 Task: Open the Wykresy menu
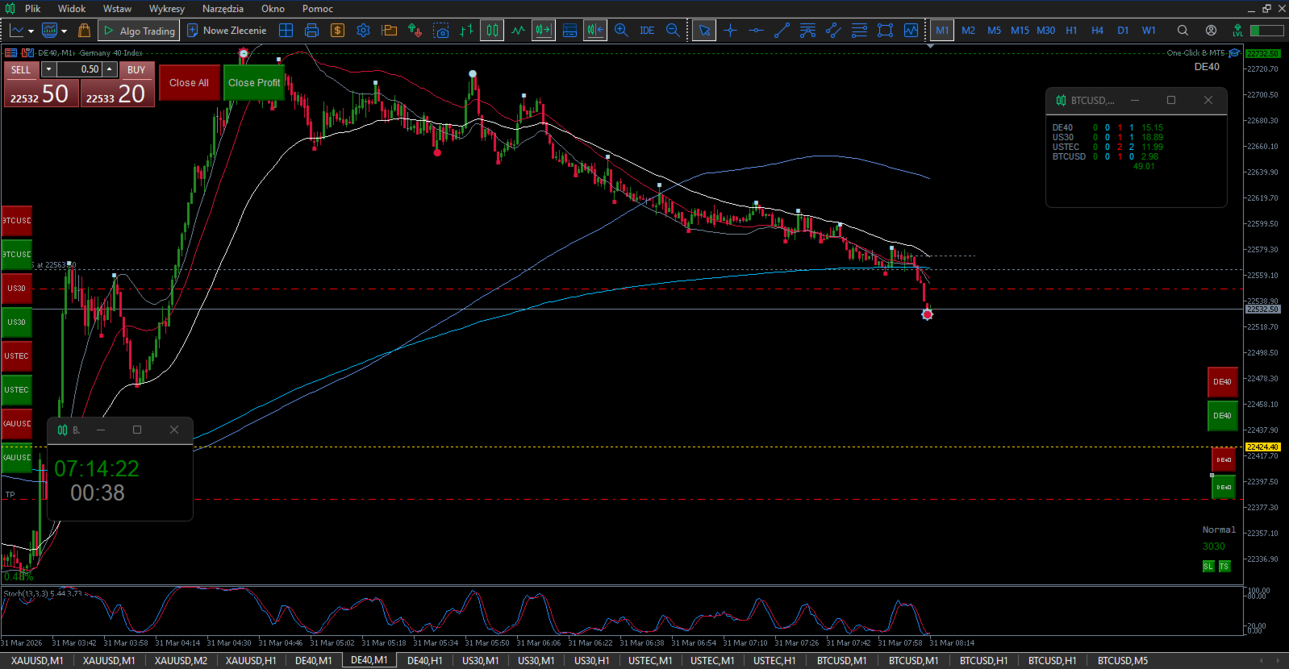click(x=166, y=9)
